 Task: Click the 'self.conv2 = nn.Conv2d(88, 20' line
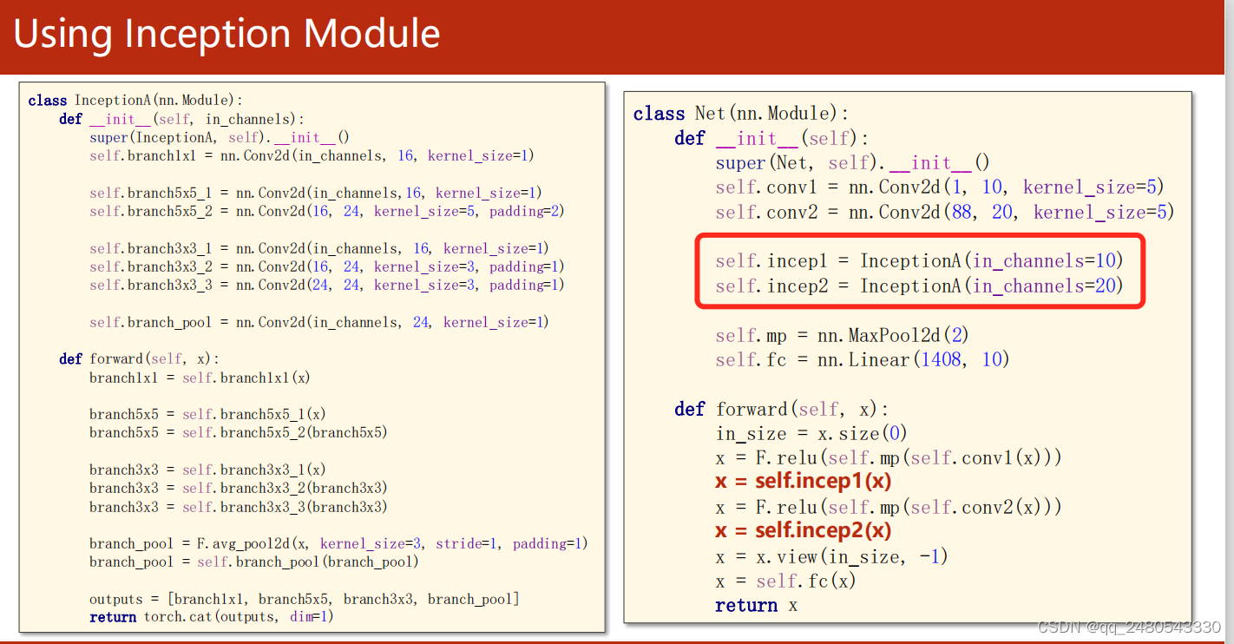pos(945,212)
